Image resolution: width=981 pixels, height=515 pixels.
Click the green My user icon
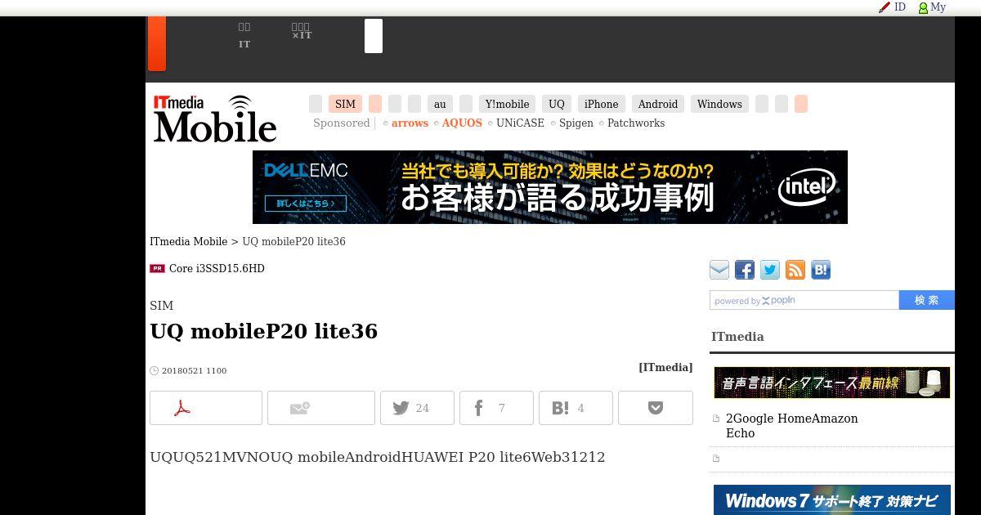pos(923,8)
